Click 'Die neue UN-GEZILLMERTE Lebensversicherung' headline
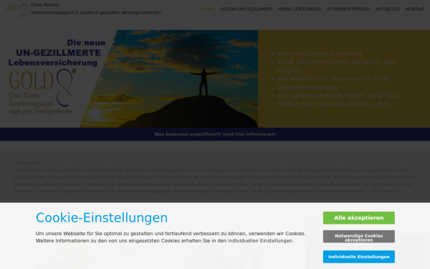Viewport: 430px width, 269px height. 57,52
